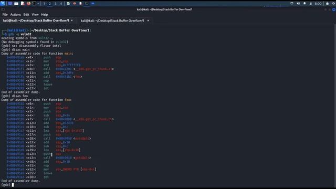Click foo's <+4> sub esp instruction line
Viewport: 336px width, 189px height.
coord(38,115)
